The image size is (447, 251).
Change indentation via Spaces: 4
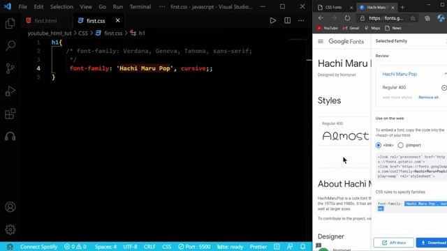(105, 247)
